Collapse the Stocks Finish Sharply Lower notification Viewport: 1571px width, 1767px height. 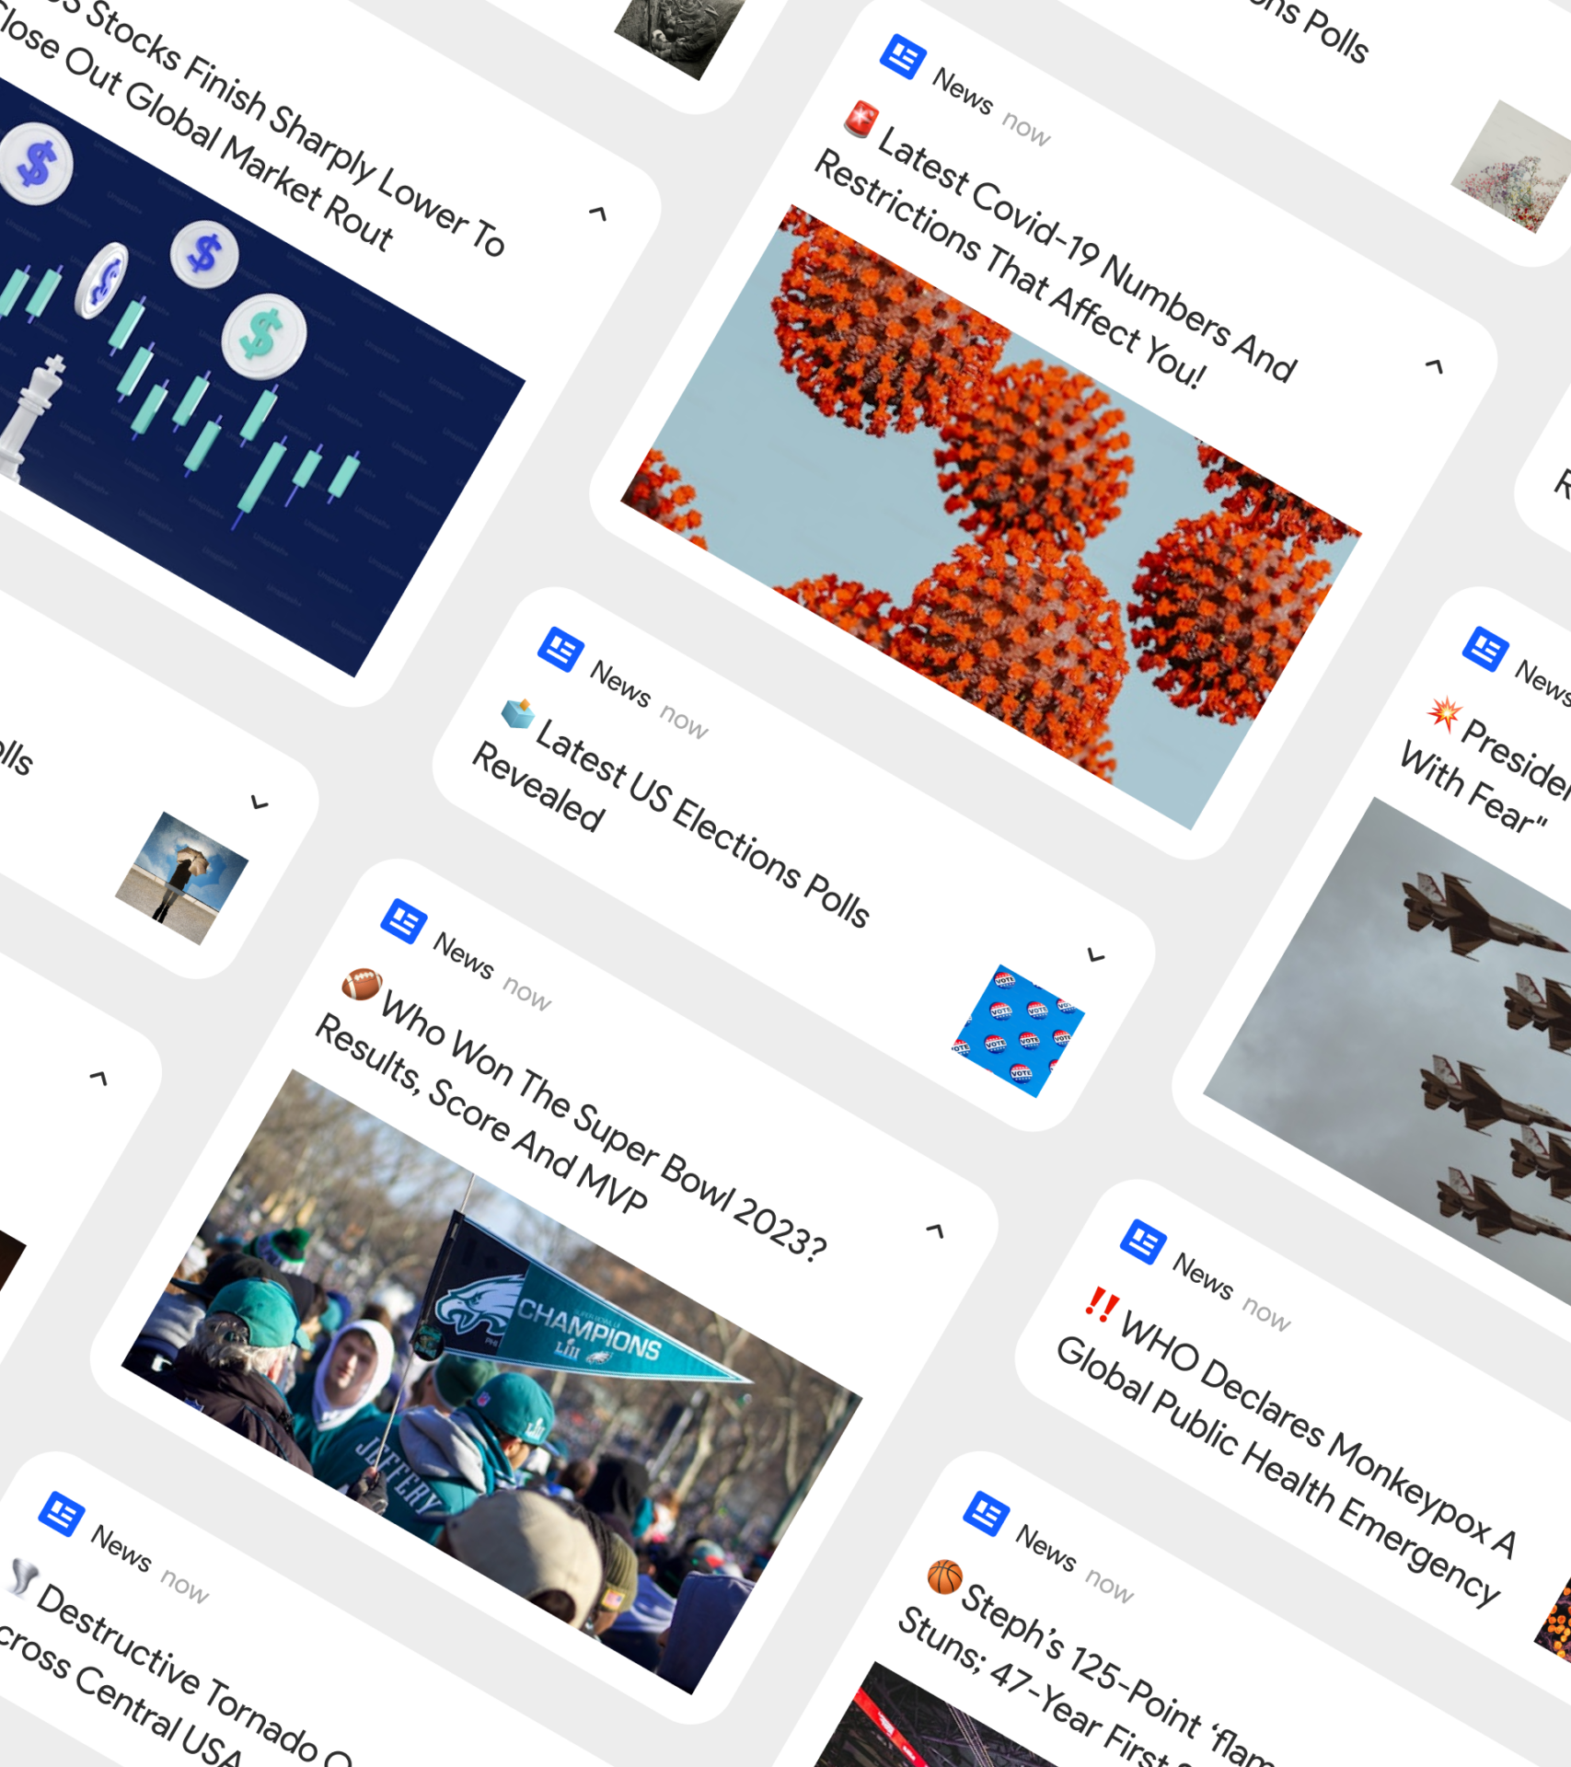pyautogui.click(x=597, y=214)
